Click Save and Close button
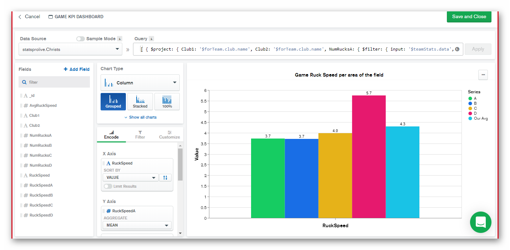Viewport: 510px width, 250px height. pos(469,17)
